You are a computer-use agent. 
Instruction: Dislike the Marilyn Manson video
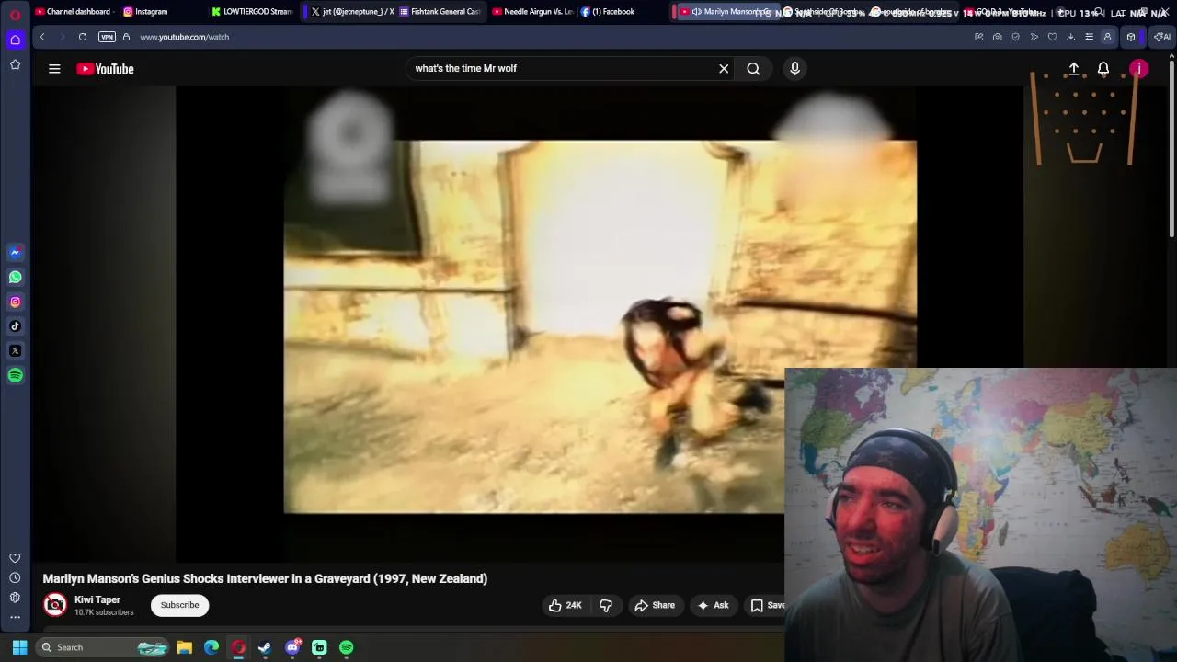606,605
